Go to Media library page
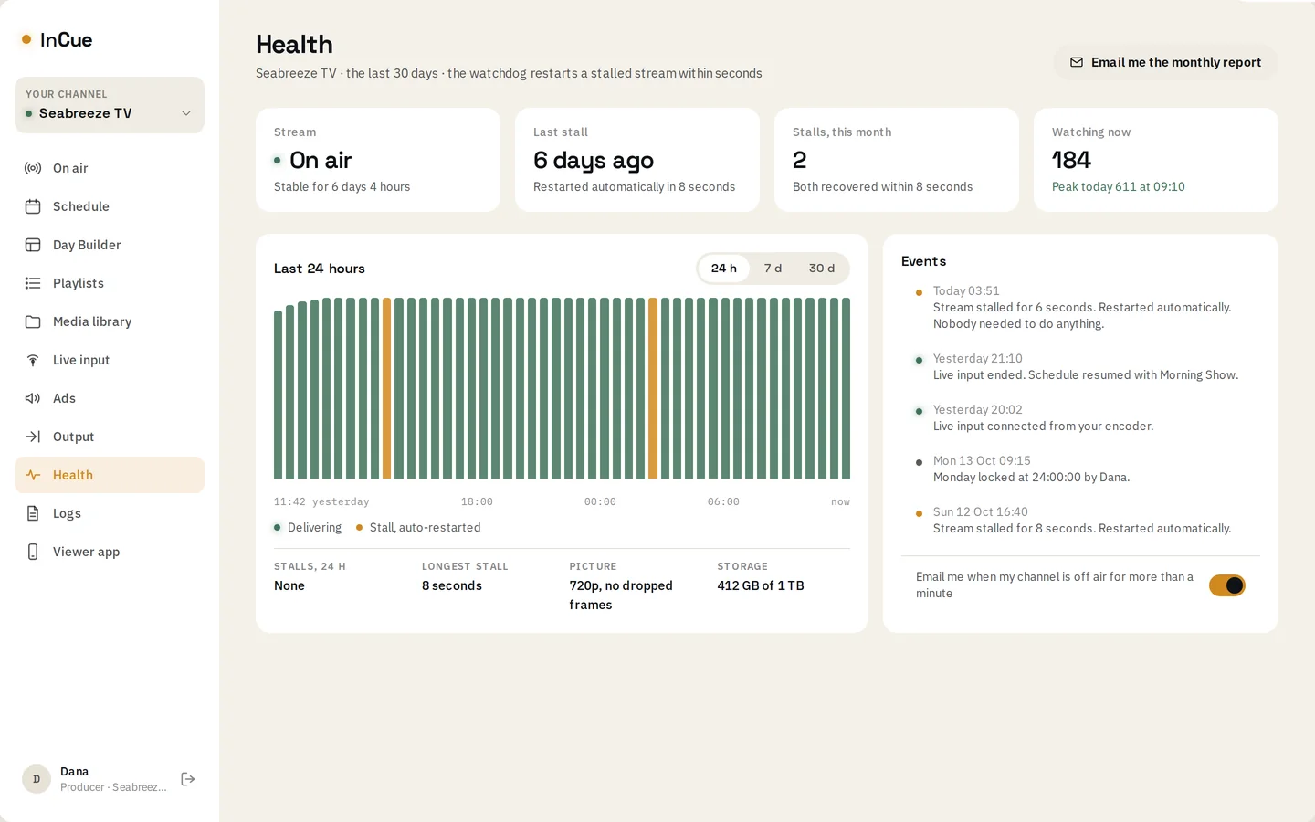This screenshot has height=822, width=1315. (110, 321)
